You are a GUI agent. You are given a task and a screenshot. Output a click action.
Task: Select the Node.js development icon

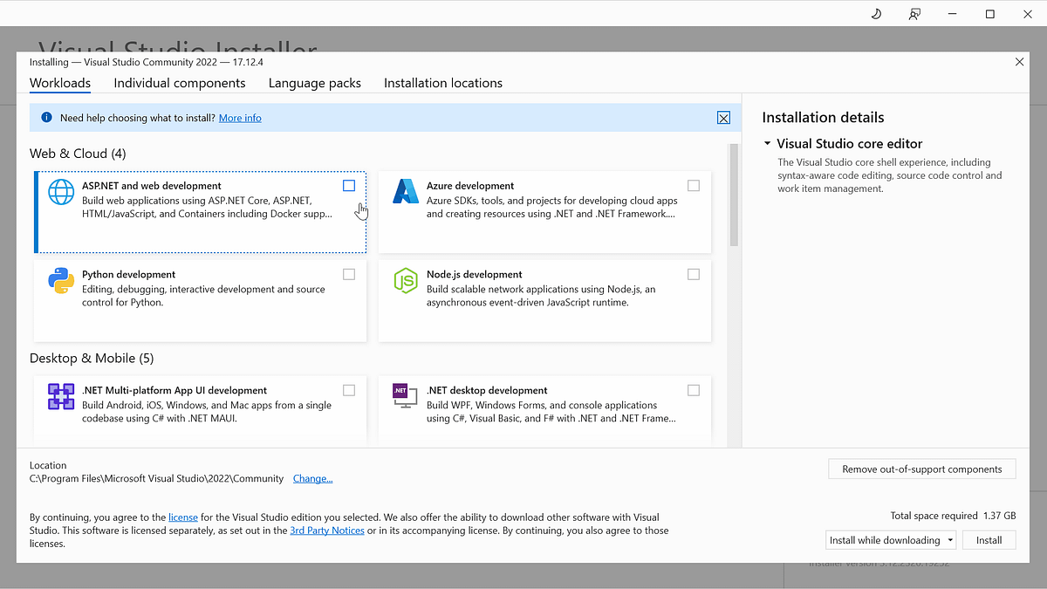(405, 281)
